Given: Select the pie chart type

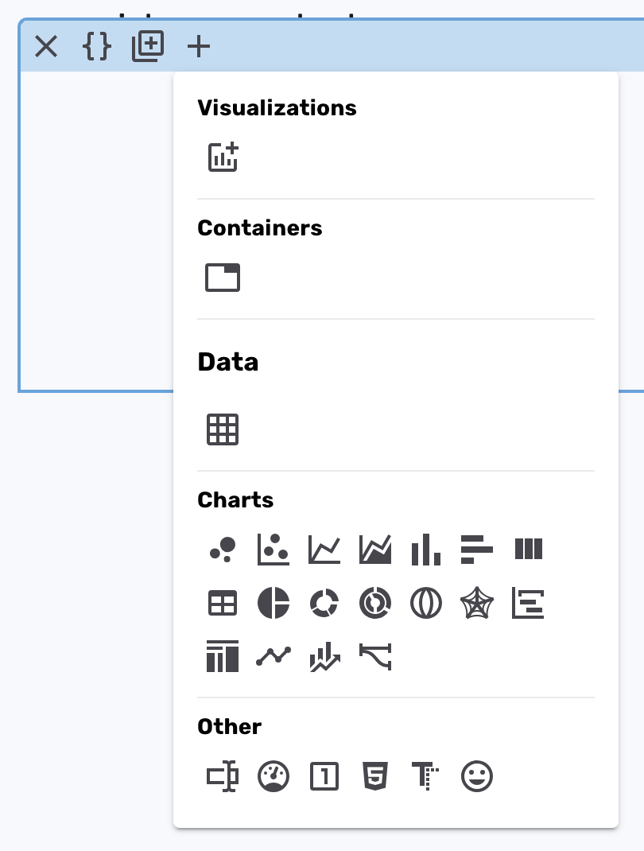Looking at the screenshot, I should [274, 603].
